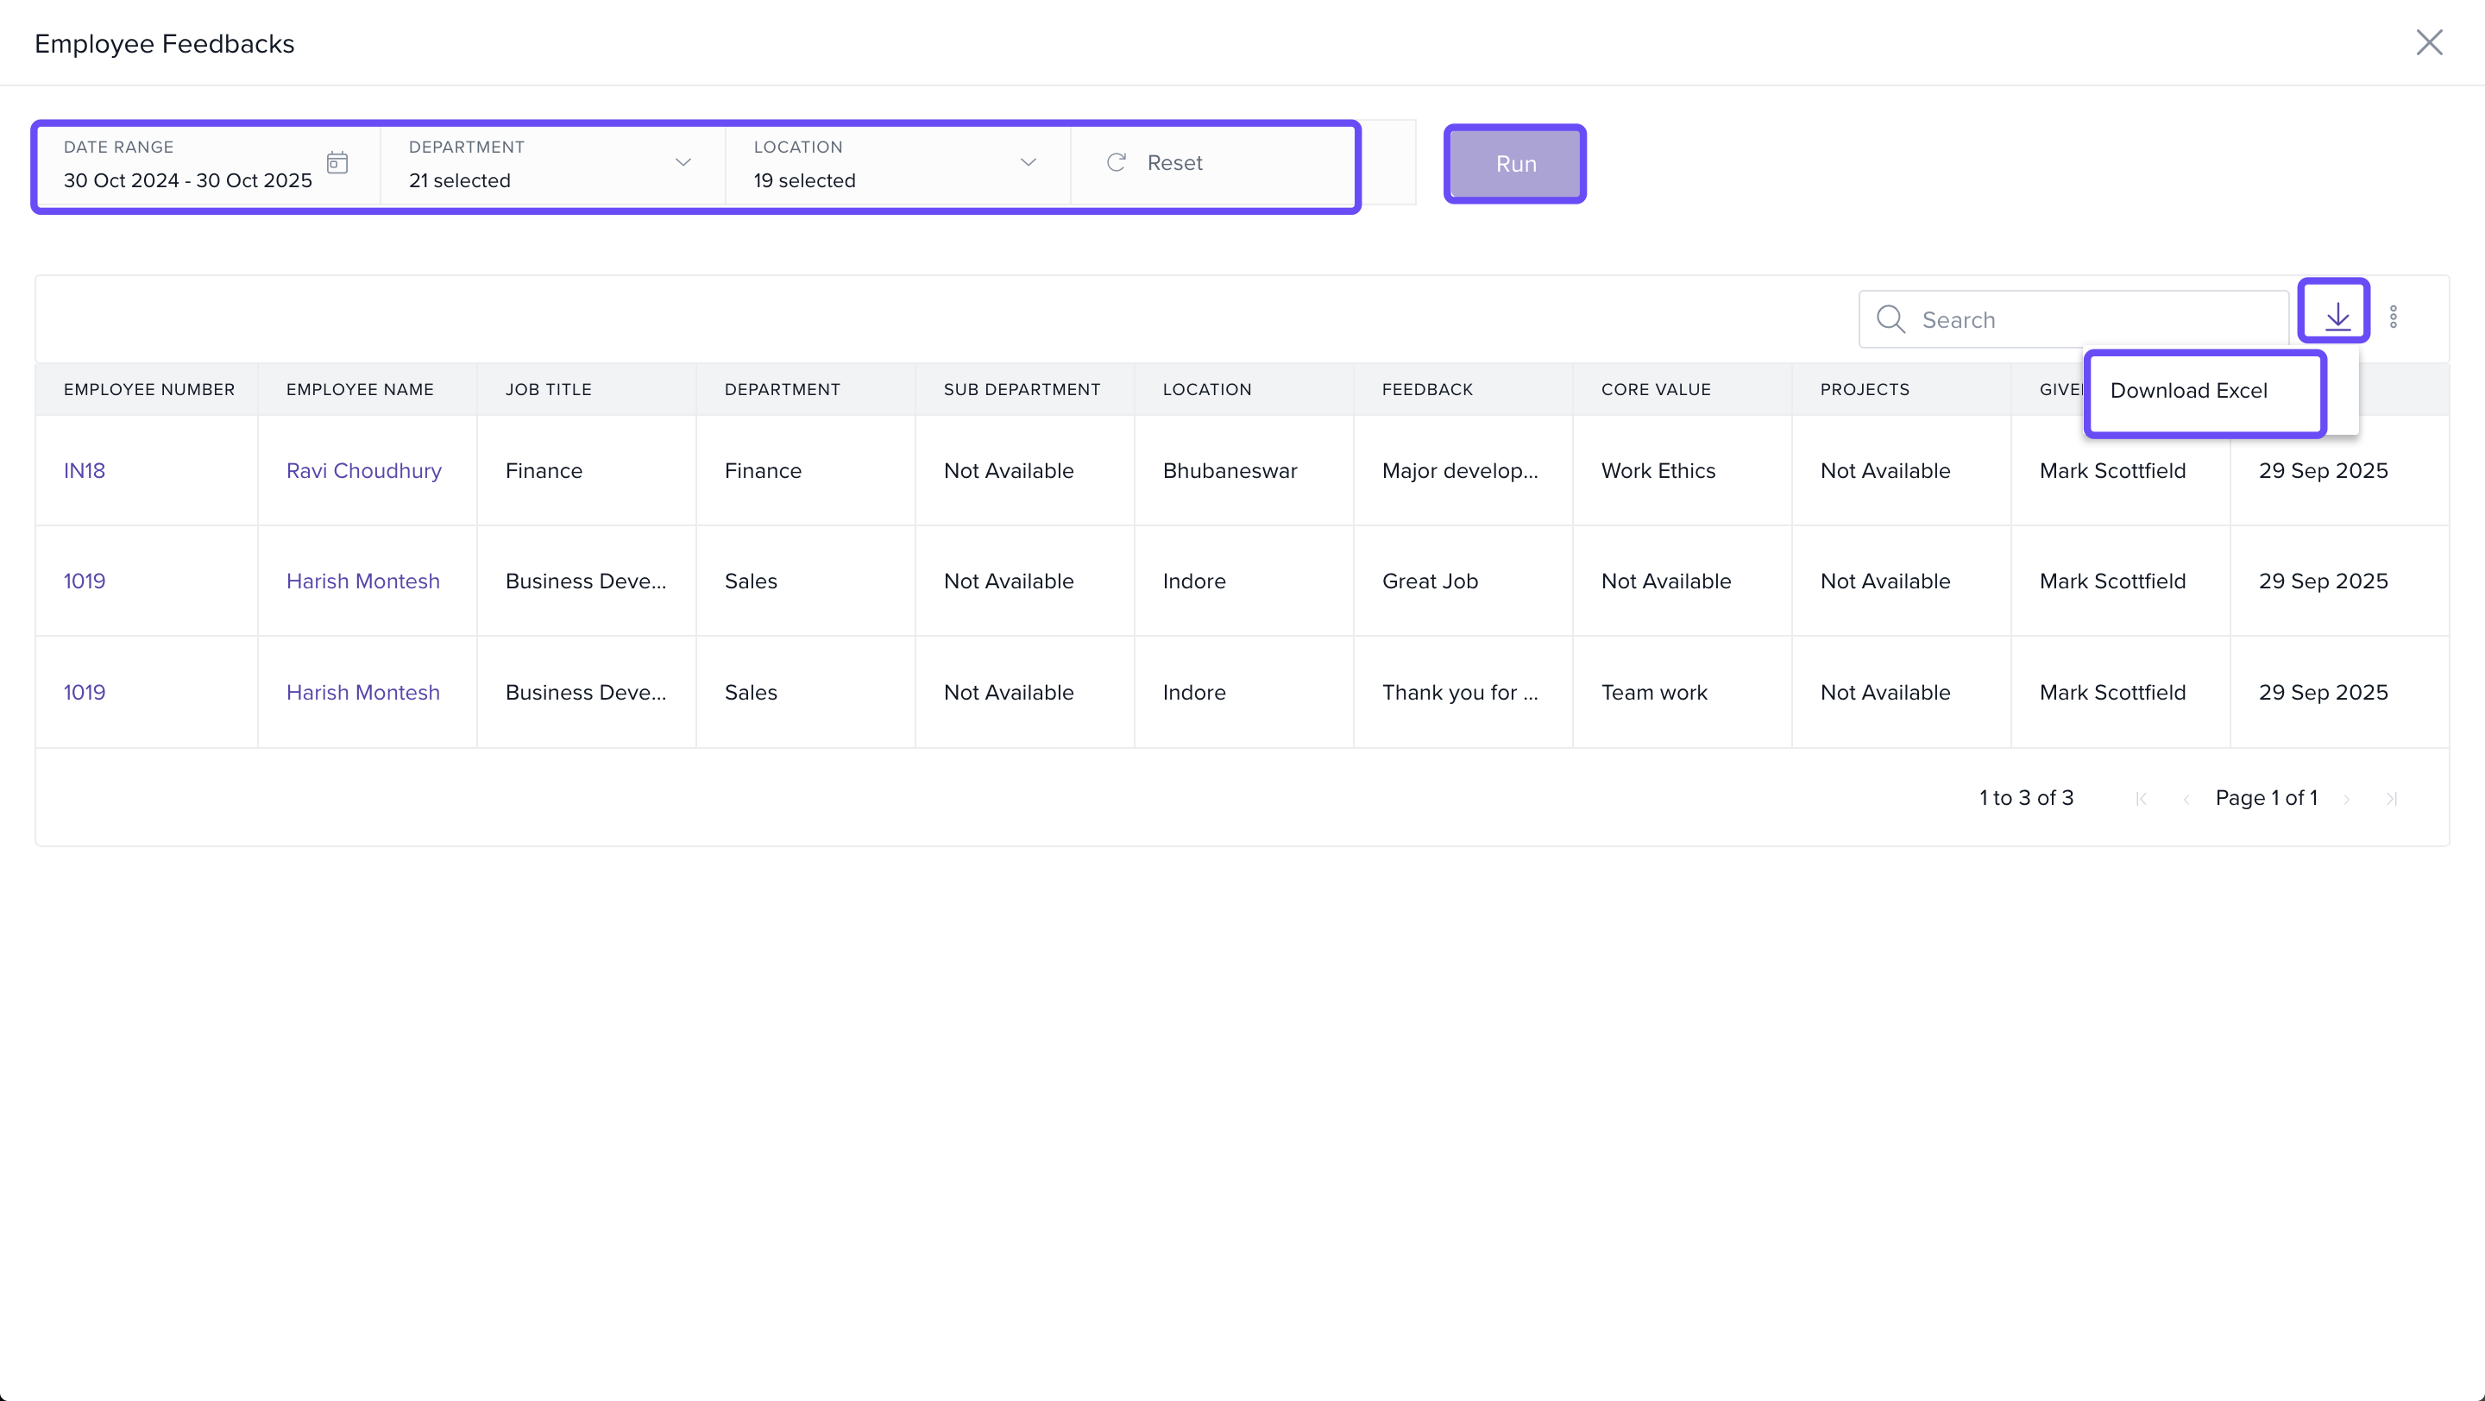Screen dimensions: 2485x1401
Task: Click the previous page chevron
Action: coord(2186,798)
